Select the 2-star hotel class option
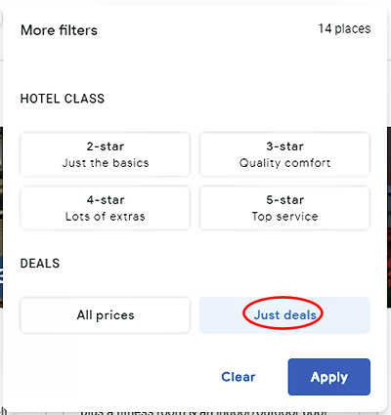 105,154
